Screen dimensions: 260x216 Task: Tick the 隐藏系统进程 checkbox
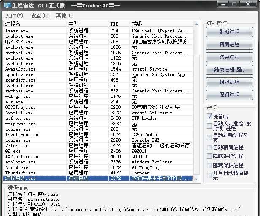coord(209,156)
